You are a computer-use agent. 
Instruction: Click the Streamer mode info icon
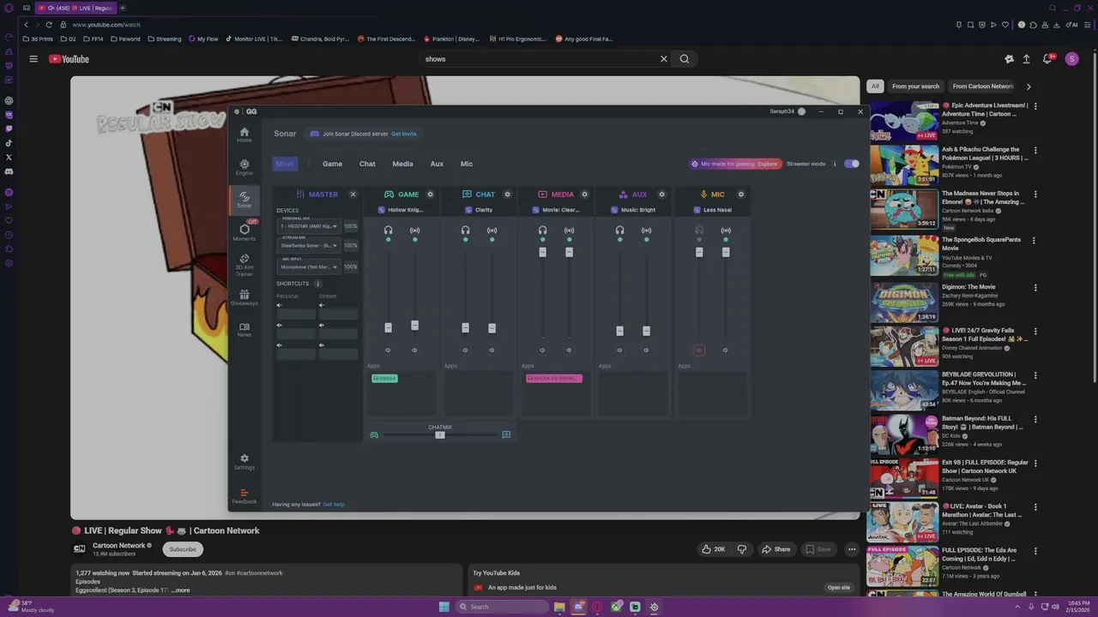click(x=835, y=164)
